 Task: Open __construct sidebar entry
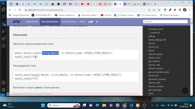click(x=154, y=33)
